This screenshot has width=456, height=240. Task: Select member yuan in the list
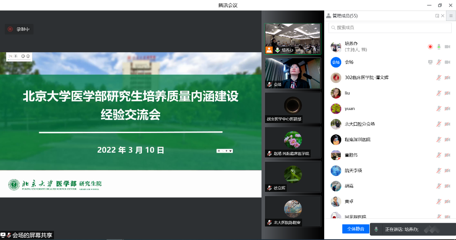coord(390,109)
